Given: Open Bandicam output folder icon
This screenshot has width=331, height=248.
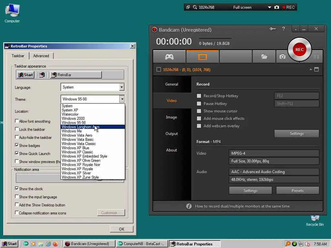Looking at the screenshot, I should [x=264, y=57].
